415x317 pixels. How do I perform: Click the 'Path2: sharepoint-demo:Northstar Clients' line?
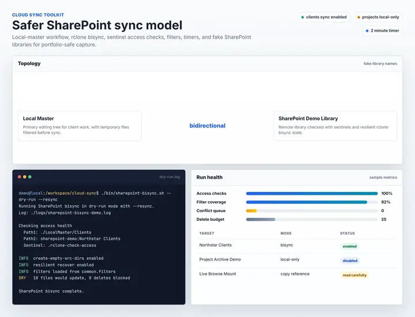71,239
